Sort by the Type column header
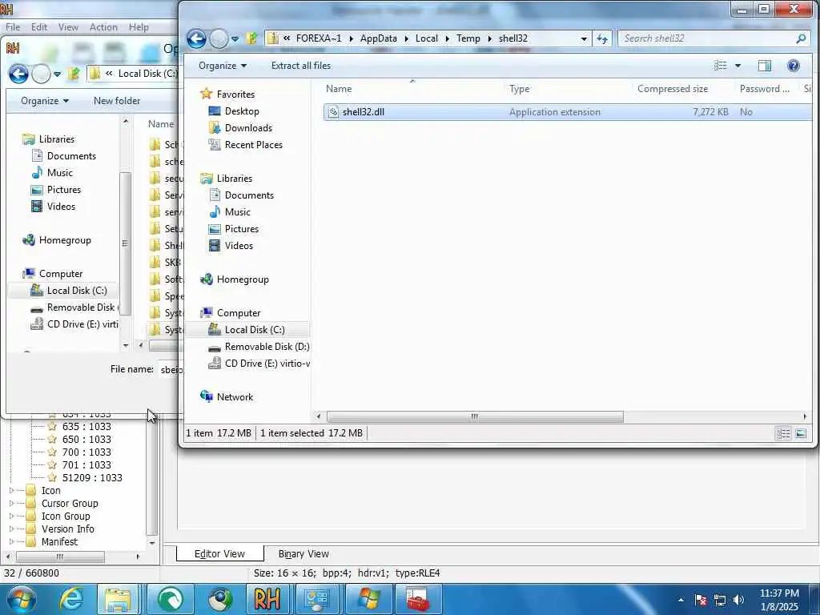Image resolution: width=820 pixels, height=615 pixels. [519, 89]
